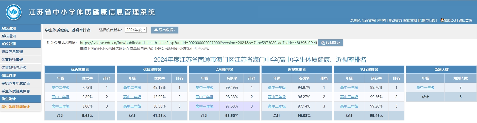Open 高中一年级 in the 合格率排名 table
Image resolution: width=477 pixels, height=123 pixels.
tap(205, 106)
